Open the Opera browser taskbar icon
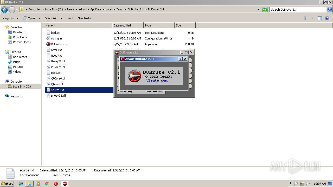 [x=56, y=184]
